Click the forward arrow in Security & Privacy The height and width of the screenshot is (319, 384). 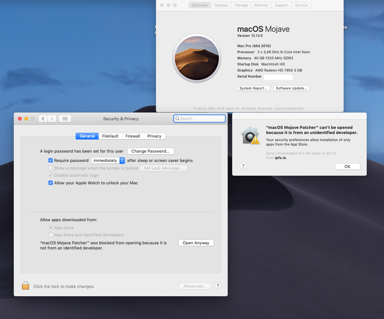52,119
